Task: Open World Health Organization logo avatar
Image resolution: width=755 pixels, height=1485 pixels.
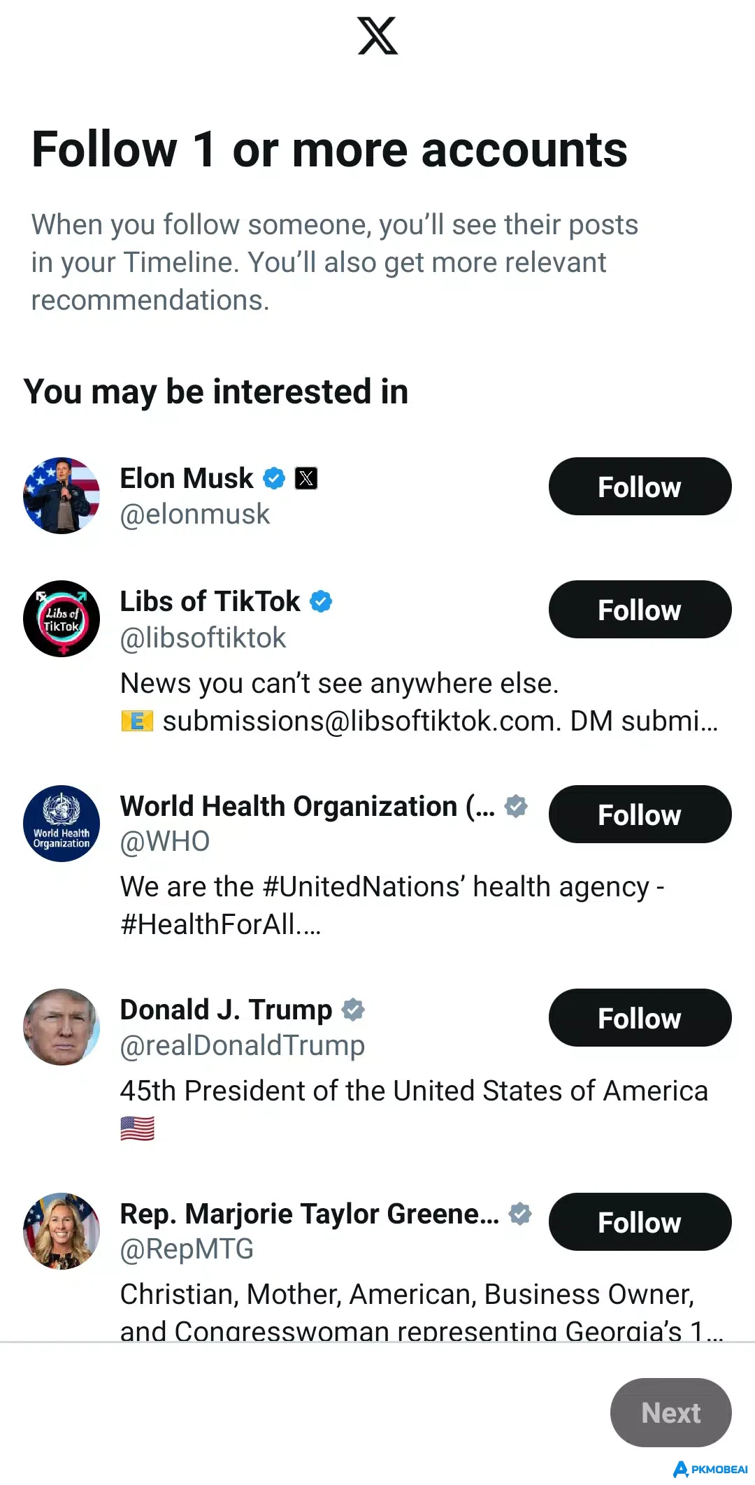Action: 62,824
